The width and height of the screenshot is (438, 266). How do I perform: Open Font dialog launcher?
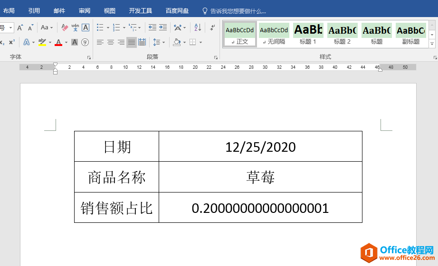[x=89, y=58]
